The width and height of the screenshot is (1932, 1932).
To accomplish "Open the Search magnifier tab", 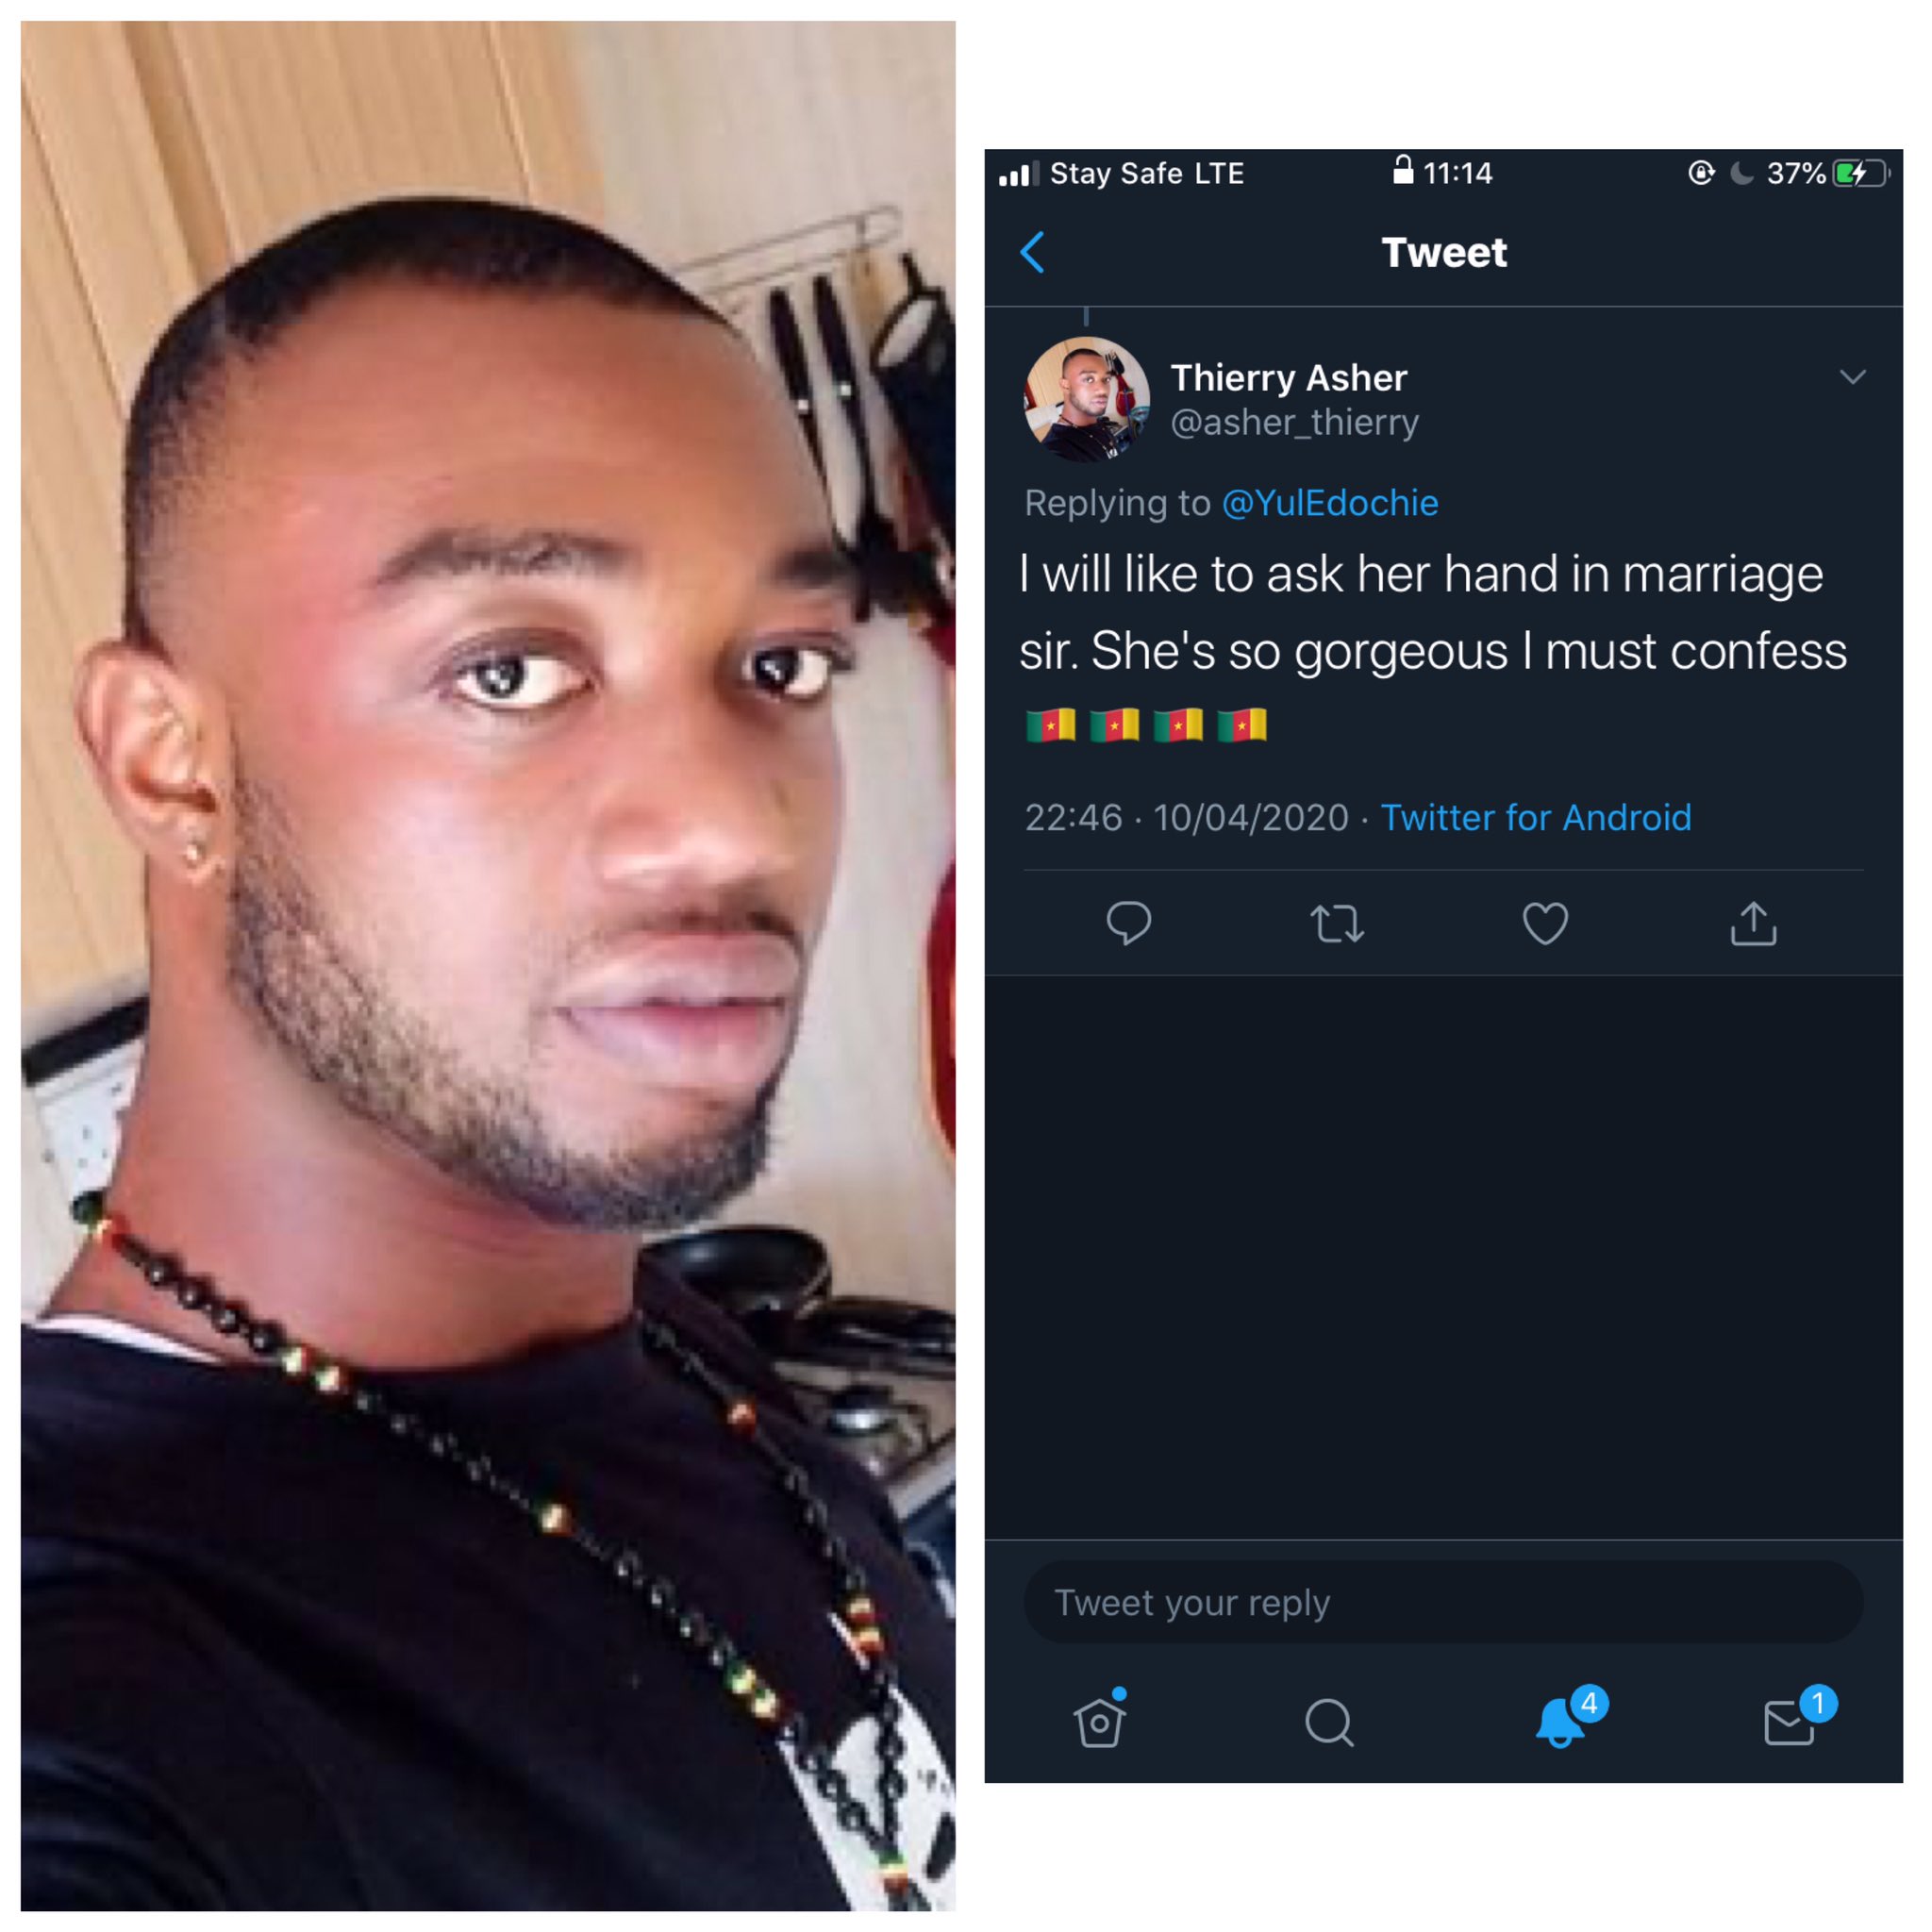I will point(1329,1722).
